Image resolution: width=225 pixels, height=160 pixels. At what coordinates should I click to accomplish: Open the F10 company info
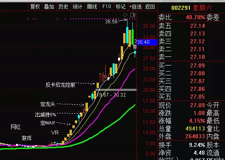click(107, 7)
